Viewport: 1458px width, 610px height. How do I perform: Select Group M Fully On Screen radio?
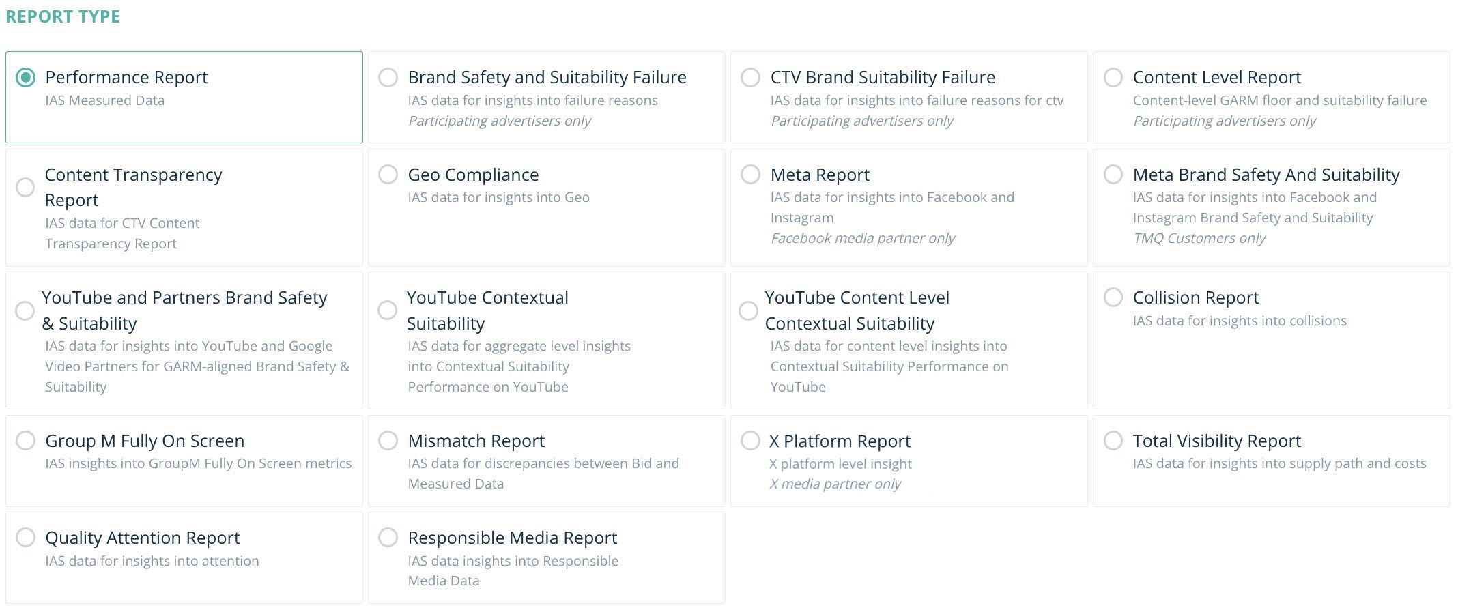[26, 440]
